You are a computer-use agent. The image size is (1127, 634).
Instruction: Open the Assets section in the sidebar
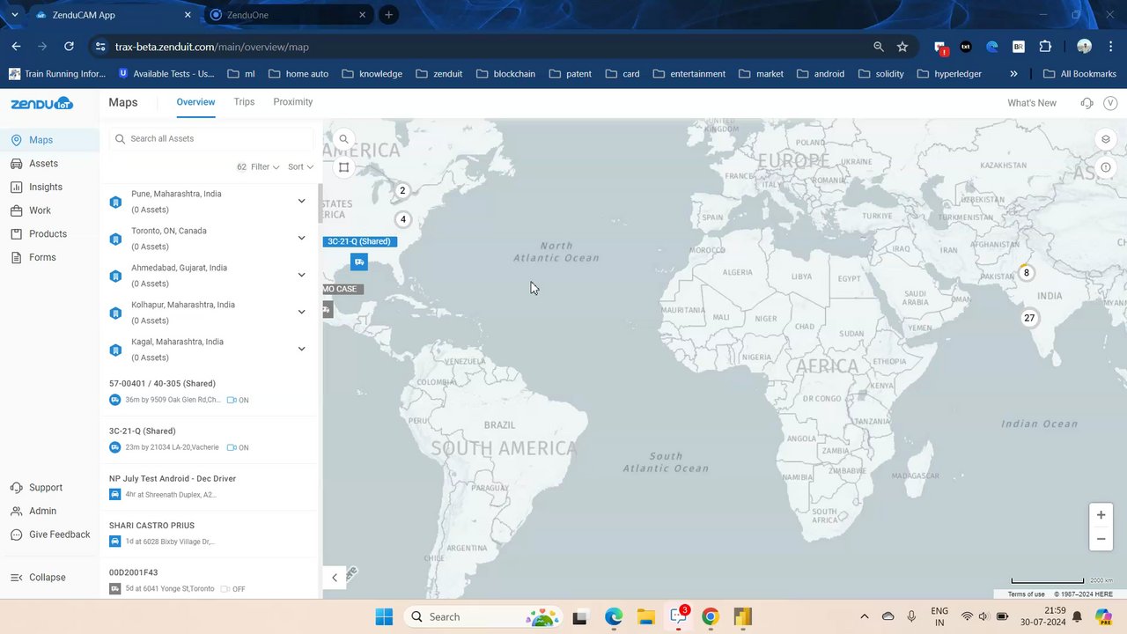(x=43, y=163)
